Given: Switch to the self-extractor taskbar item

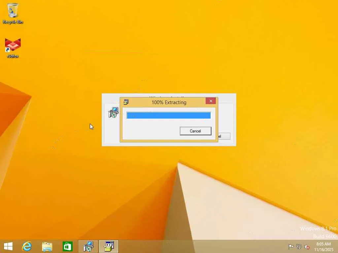Looking at the screenshot, I should [109, 246].
